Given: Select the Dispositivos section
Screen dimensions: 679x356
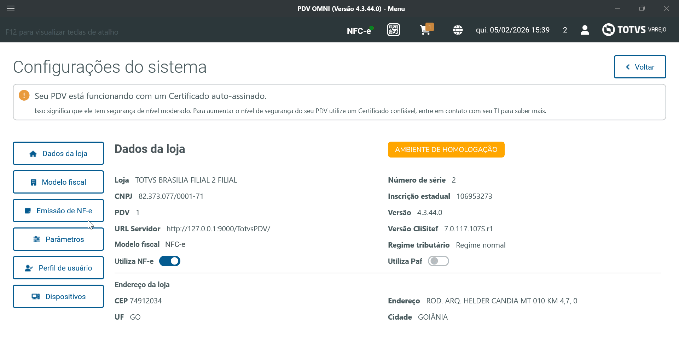Looking at the screenshot, I should 58,296.
